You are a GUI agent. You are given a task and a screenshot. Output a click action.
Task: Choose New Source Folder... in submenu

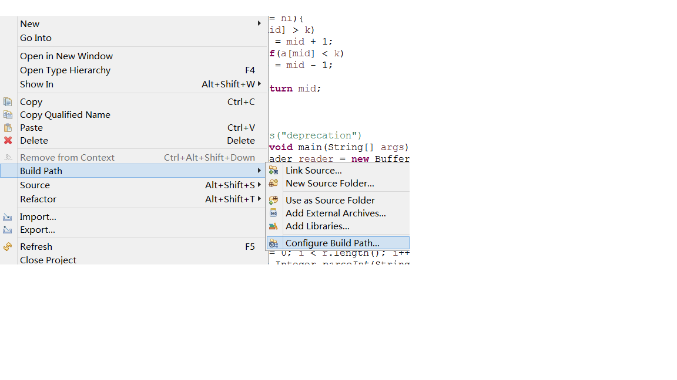[x=338, y=184]
